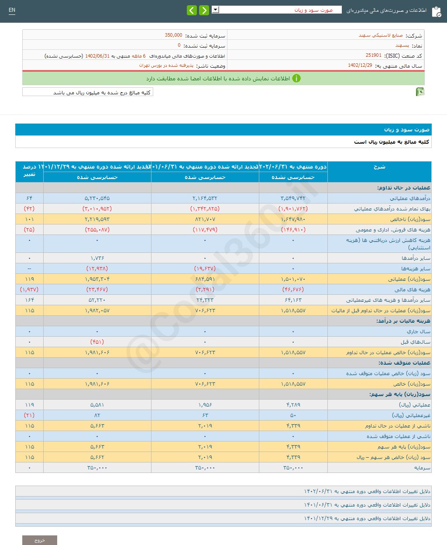
Task: Open the report type dropdown arrow
Action: pos(214,10)
